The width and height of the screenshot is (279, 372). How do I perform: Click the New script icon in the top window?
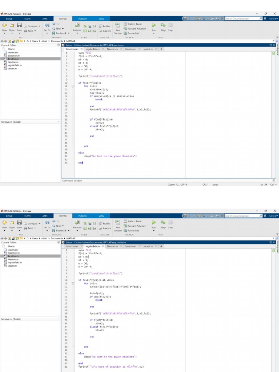4,26
